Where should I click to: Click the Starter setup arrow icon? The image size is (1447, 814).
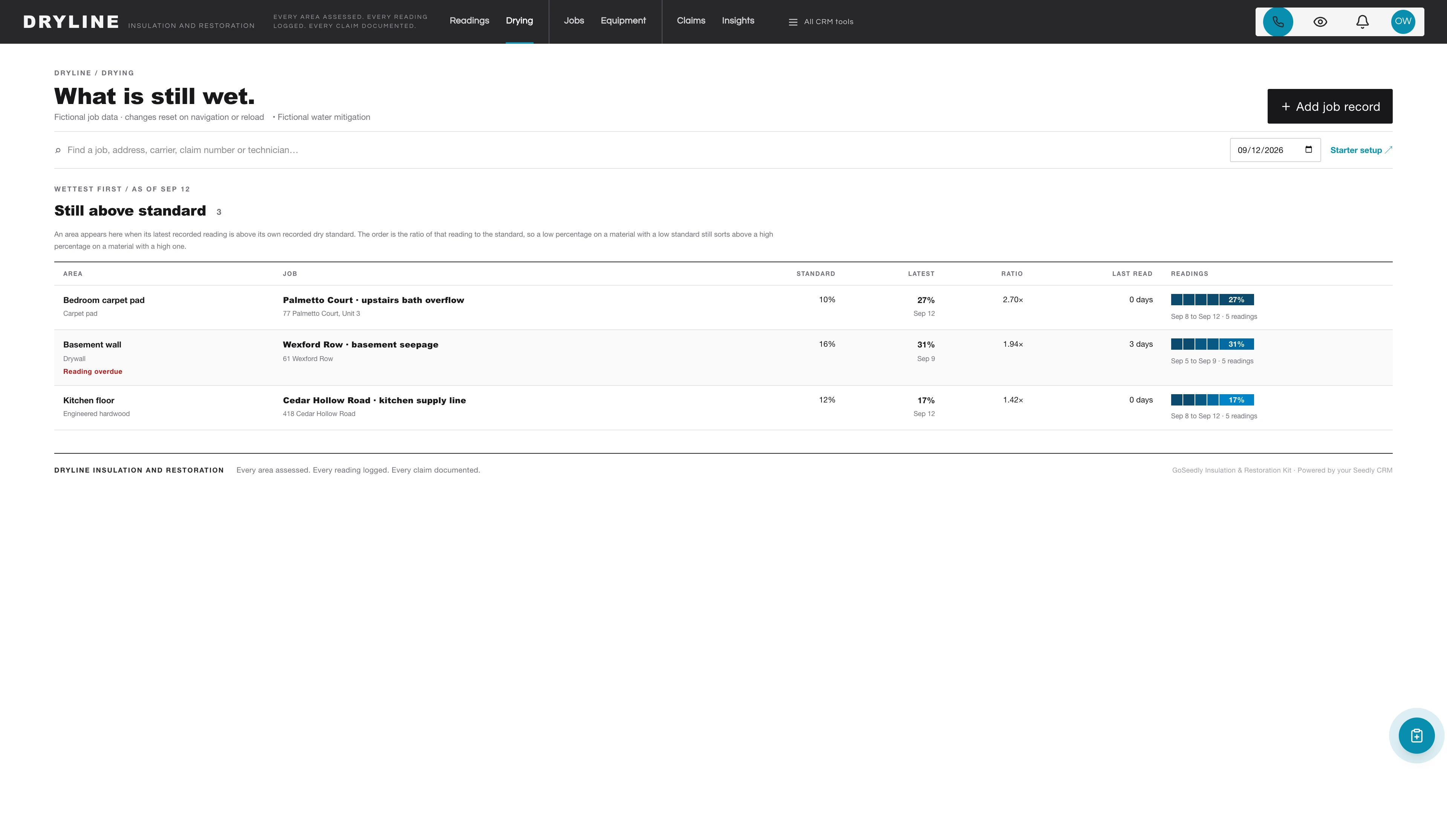(1388, 150)
